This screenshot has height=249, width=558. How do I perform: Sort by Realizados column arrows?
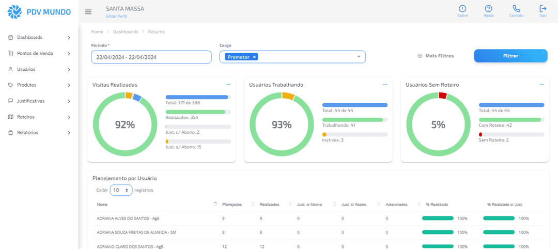(x=290, y=204)
